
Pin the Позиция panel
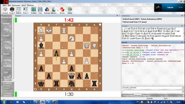coord(117,16)
